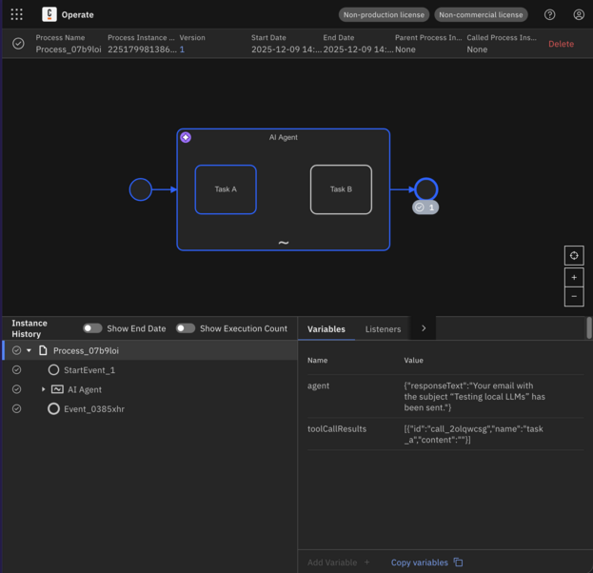Screen dimensions: 593x573
Task: Open the help question mark menu
Action: tap(549, 15)
